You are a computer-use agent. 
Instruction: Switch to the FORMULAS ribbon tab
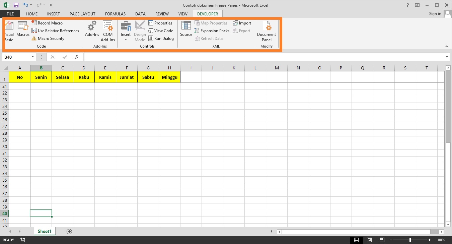(x=115, y=14)
